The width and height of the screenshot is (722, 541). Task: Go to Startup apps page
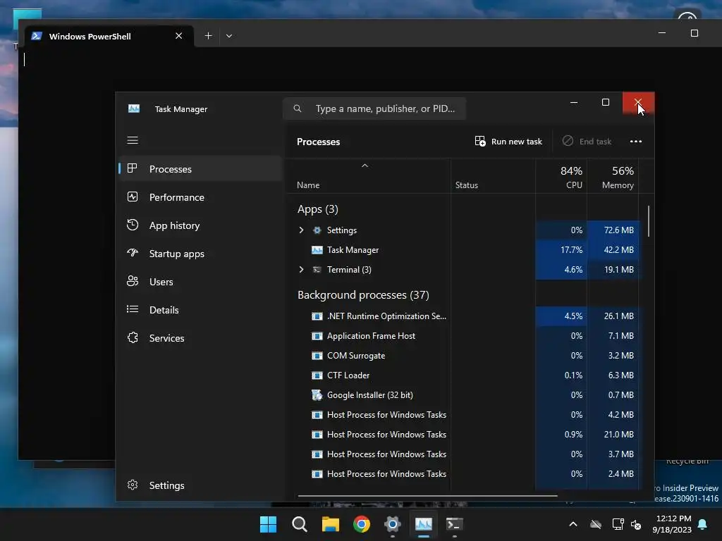(x=200, y=254)
